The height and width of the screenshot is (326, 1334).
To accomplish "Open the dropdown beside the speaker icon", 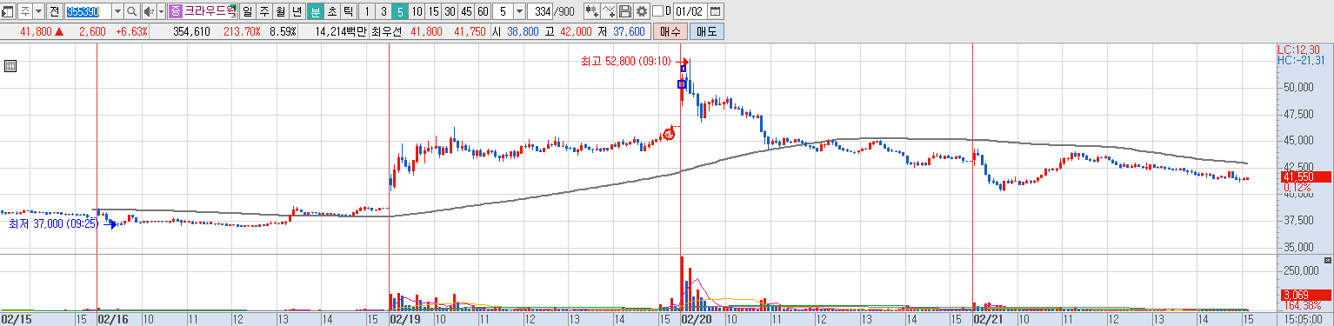I will pos(161,11).
